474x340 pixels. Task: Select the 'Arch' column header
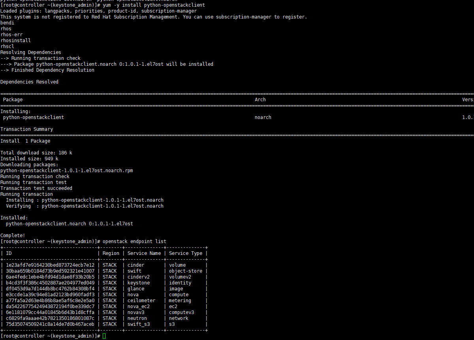pyautogui.click(x=260, y=100)
